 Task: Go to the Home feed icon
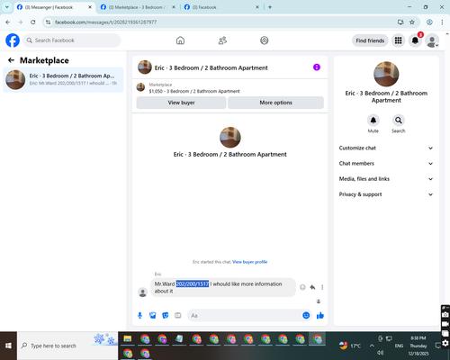pos(180,40)
